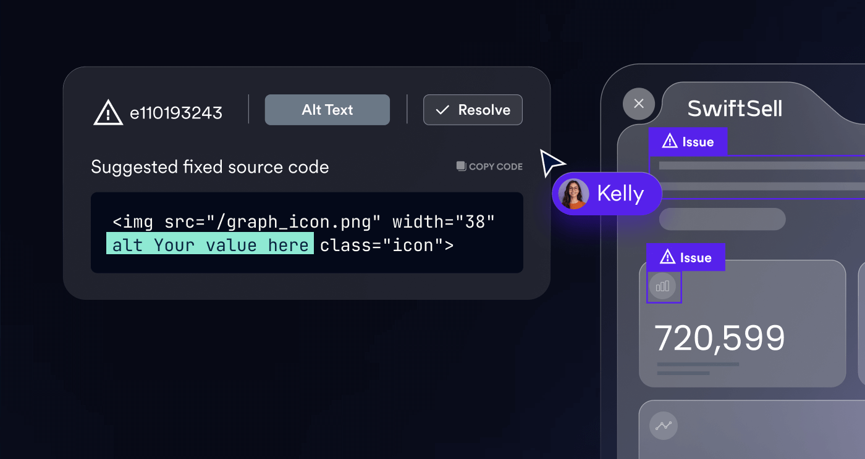Click the line graph icon in bottom card
Image resolution: width=865 pixels, height=459 pixels.
[664, 426]
